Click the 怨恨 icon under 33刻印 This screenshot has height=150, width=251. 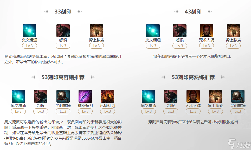pyautogui.click(x=63, y=31)
